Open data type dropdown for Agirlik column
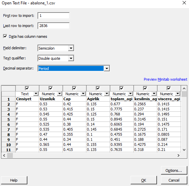189x186 pixels. pos(107,94)
